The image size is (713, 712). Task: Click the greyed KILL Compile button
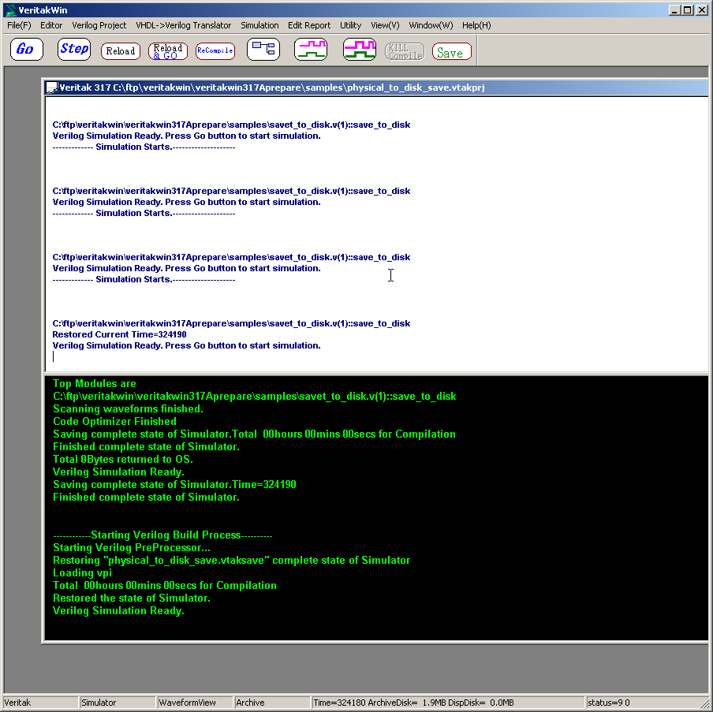pos(405,51)
